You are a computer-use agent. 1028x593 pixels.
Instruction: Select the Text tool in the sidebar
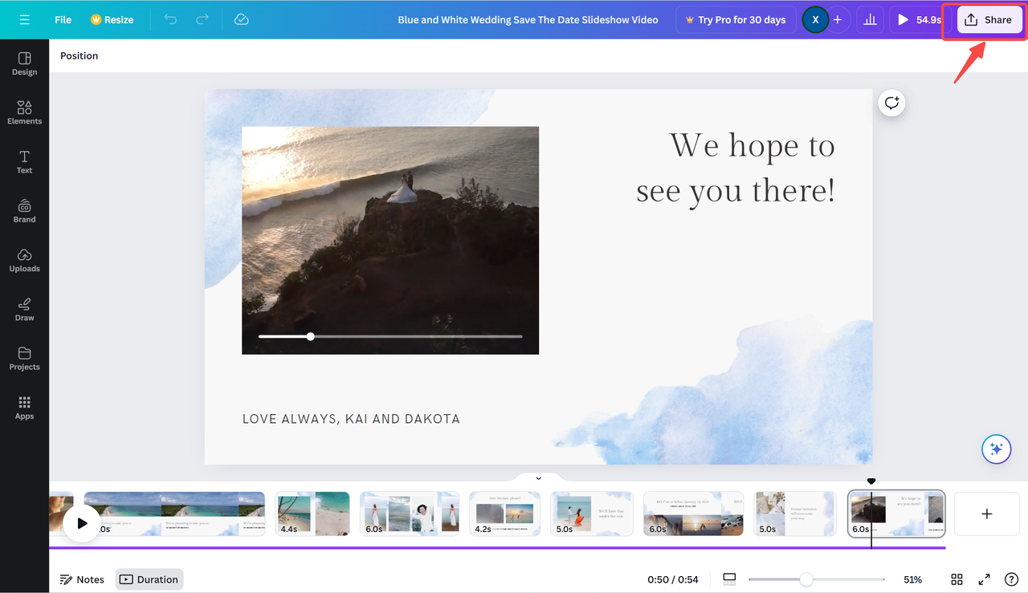point(24,161)
